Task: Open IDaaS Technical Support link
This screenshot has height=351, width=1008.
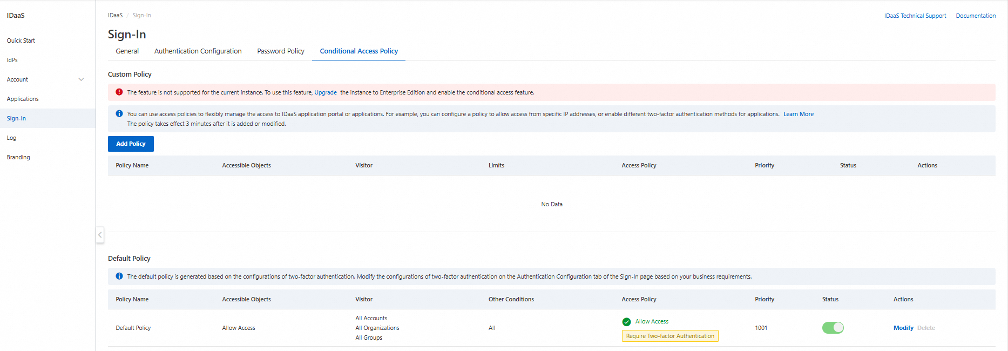Action: [x=915, y=16]
